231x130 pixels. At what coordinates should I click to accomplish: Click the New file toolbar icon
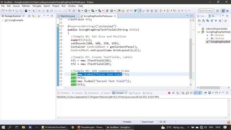pos(3,10)
